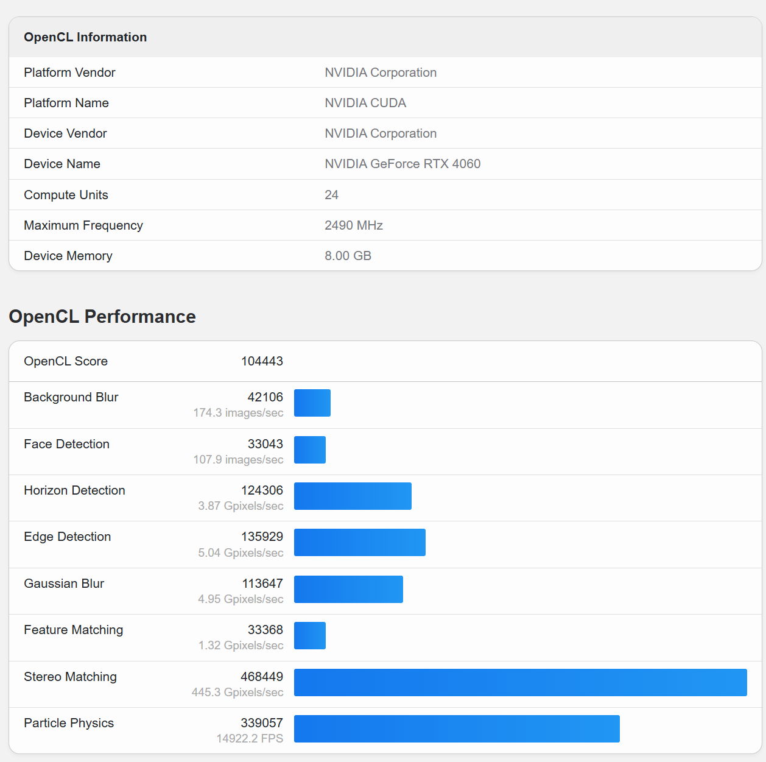The height and width of the screenshot is (762, 766).
Task: Click the Feature Matching blue score bar
Action: coord(309,635)
